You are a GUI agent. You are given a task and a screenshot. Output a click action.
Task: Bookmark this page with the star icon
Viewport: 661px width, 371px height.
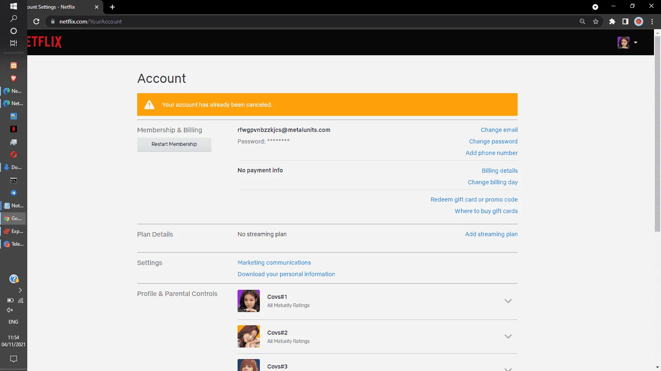596,21
